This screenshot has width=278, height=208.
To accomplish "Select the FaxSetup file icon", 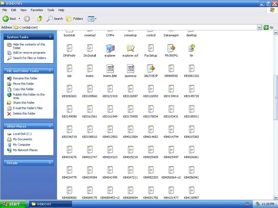I will 151,48.
